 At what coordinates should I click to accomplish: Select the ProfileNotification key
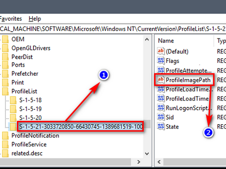click(35, 136)
